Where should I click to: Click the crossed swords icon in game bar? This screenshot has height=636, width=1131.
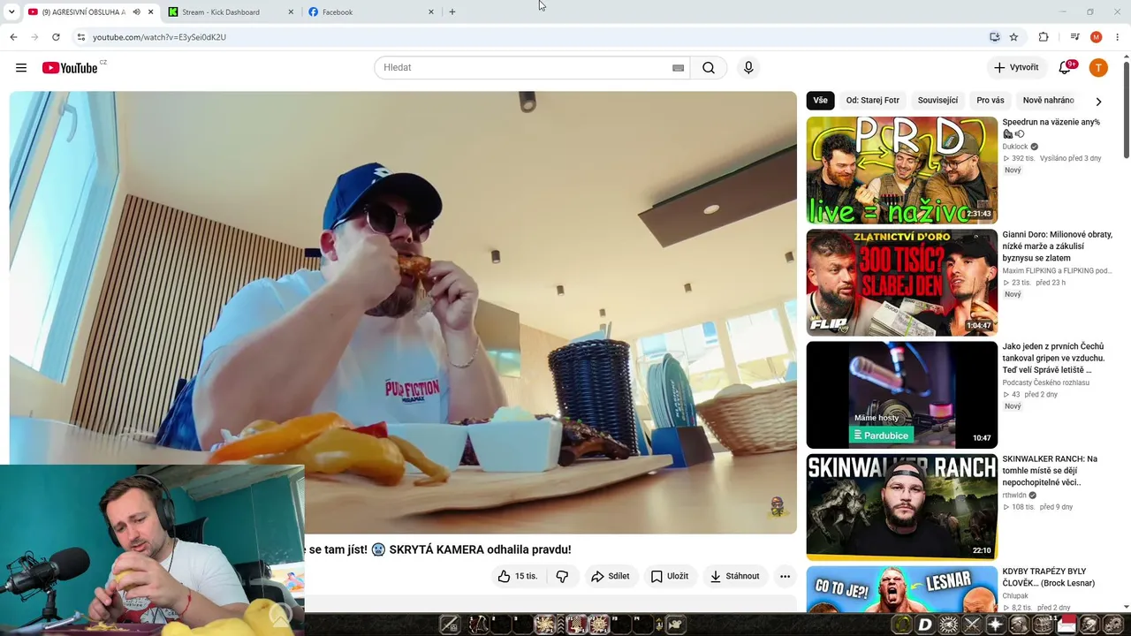[973, 625]
